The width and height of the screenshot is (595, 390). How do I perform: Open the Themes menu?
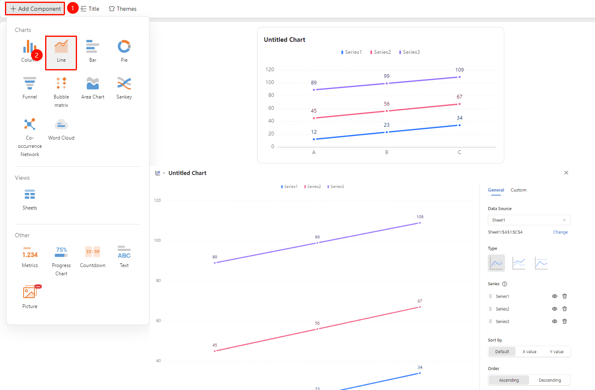(x=123, y=9)
